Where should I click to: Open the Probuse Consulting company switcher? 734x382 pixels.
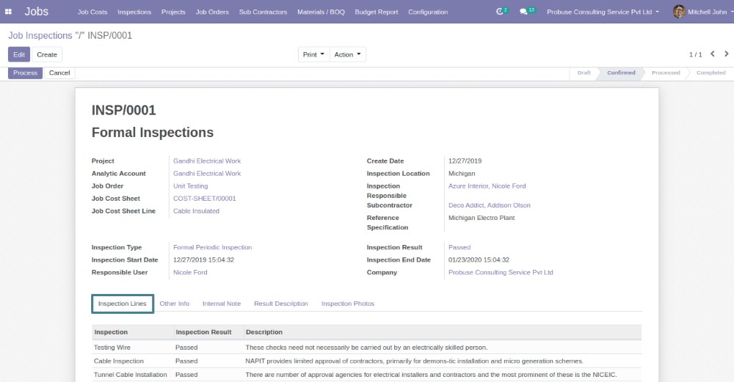(603, 12)
